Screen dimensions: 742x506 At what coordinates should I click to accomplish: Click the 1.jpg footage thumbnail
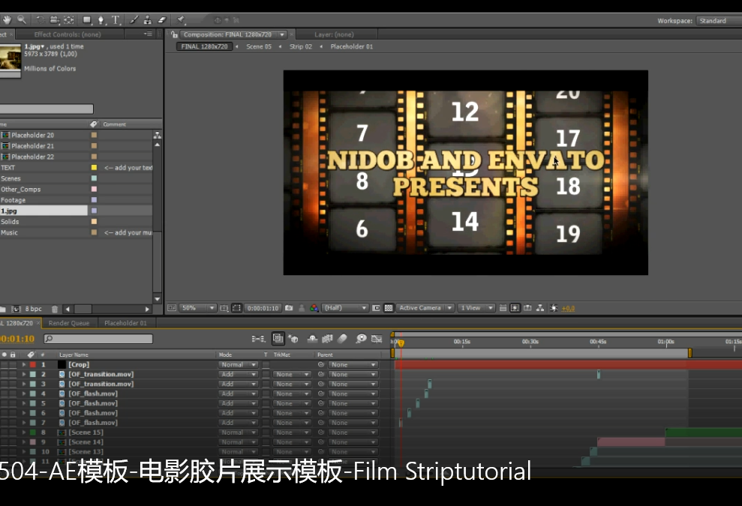[11, 58]
